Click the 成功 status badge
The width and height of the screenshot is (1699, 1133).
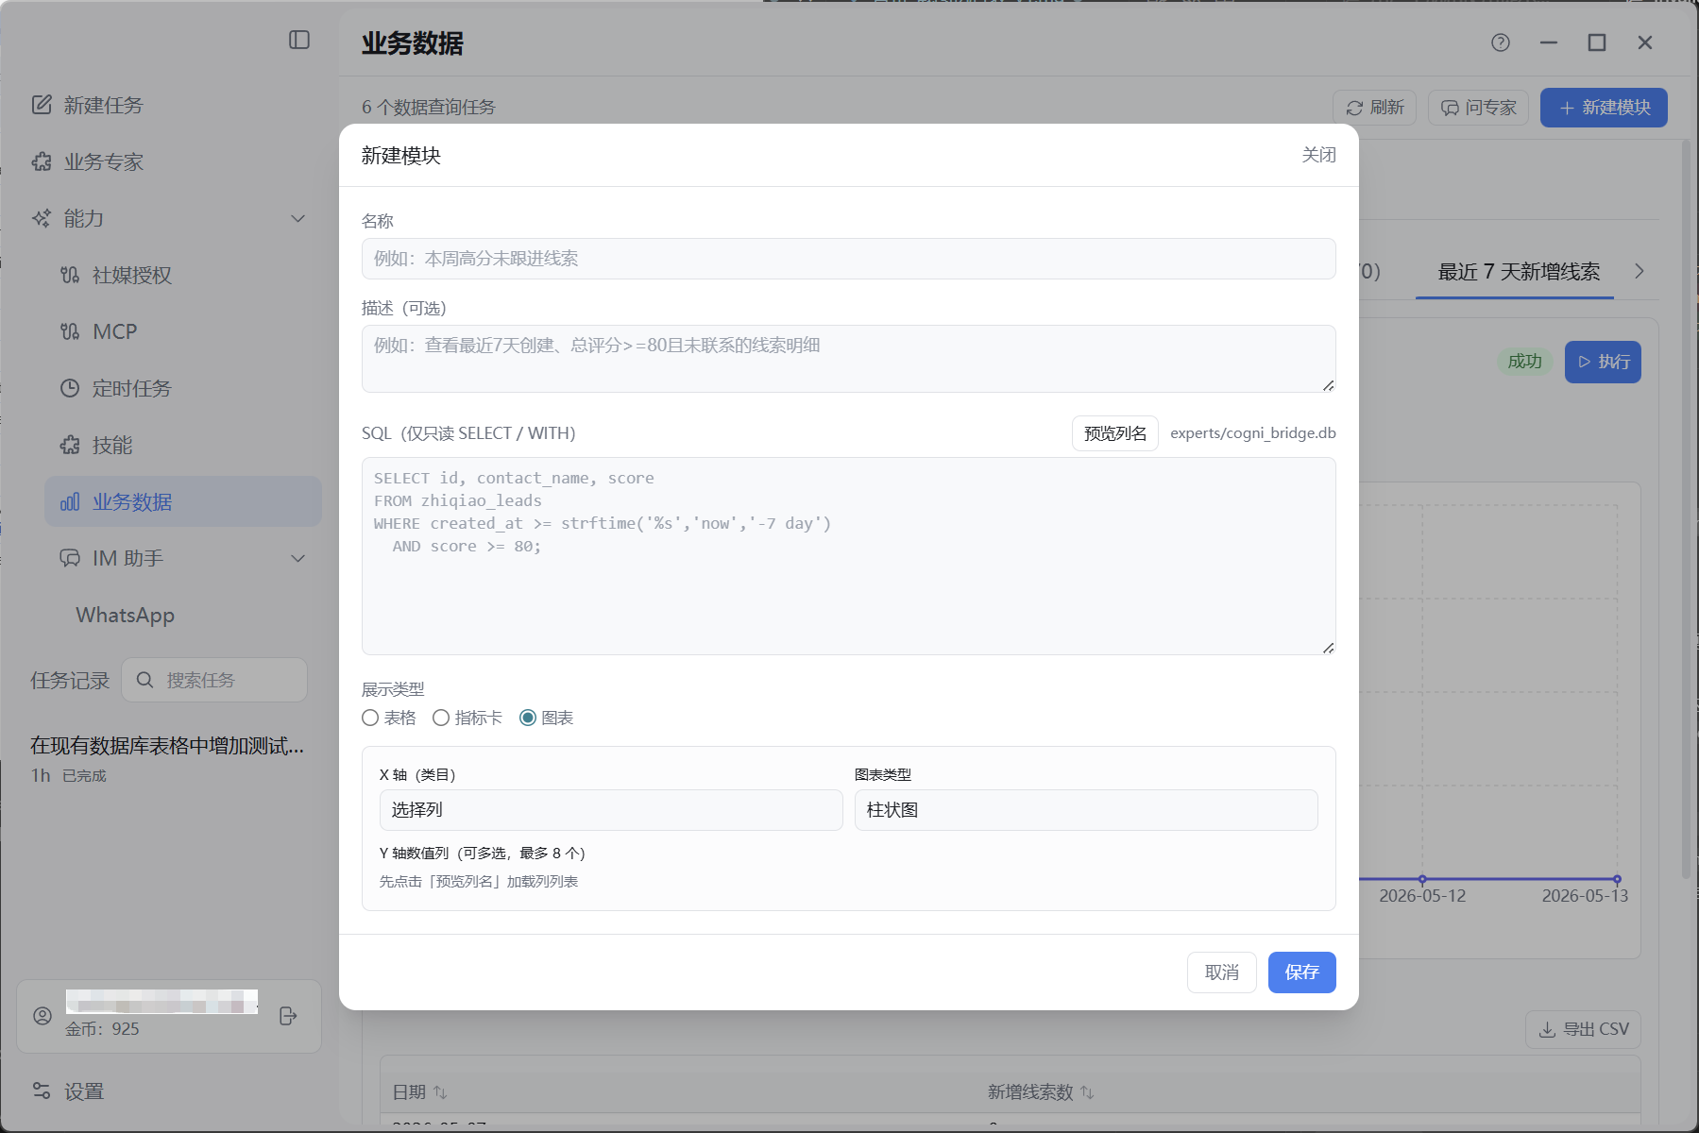1524,362
